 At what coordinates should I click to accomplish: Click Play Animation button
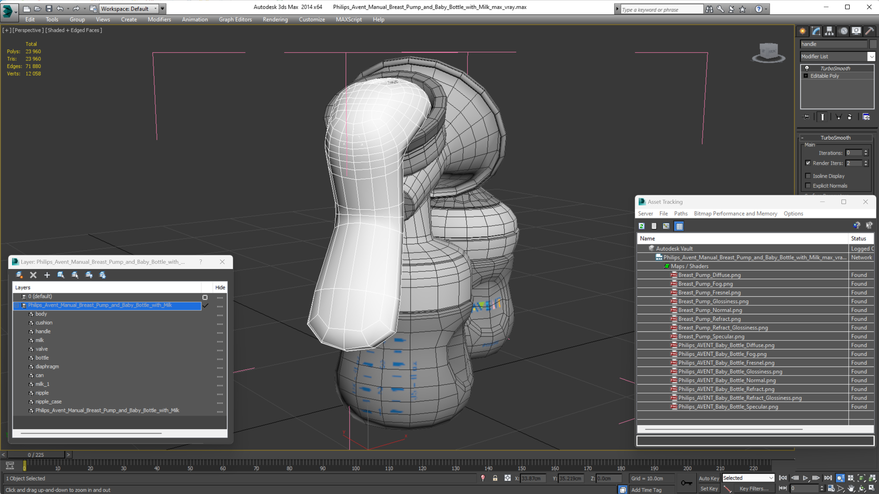click(x=805, y=478)
